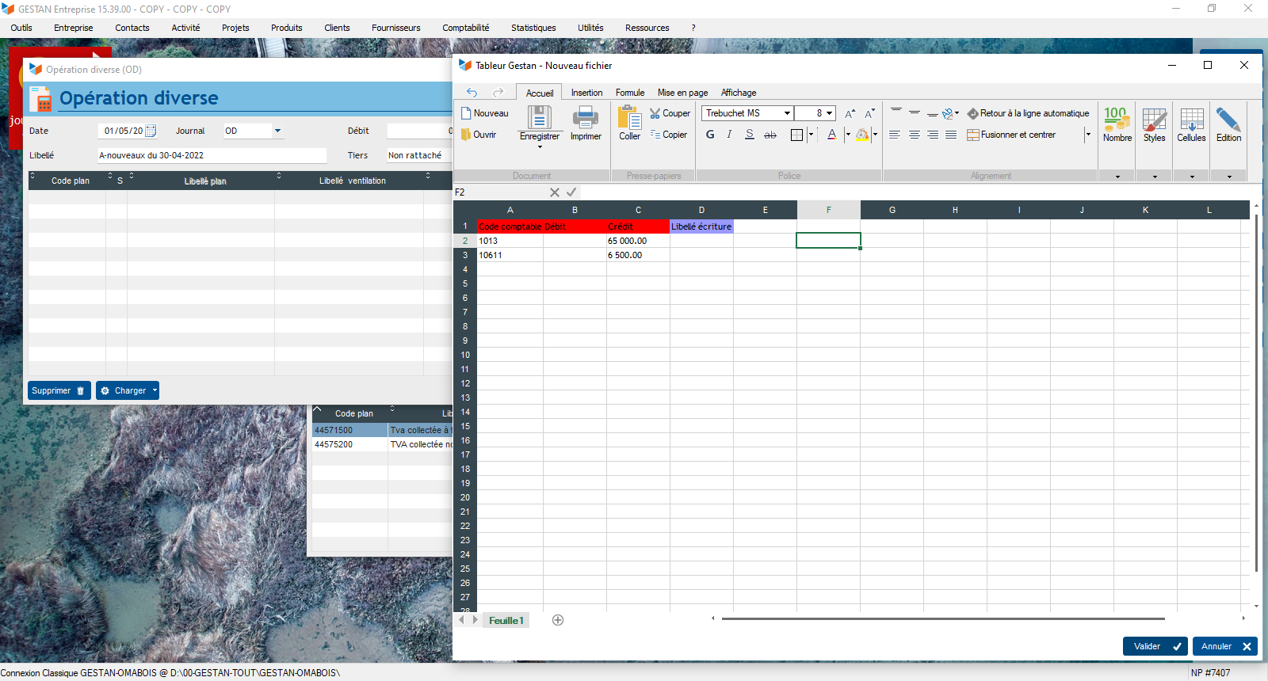Click the Coller clipboard icon
Image resolution: width=1268 pixels, height=681 pixels.
[629, 118]
